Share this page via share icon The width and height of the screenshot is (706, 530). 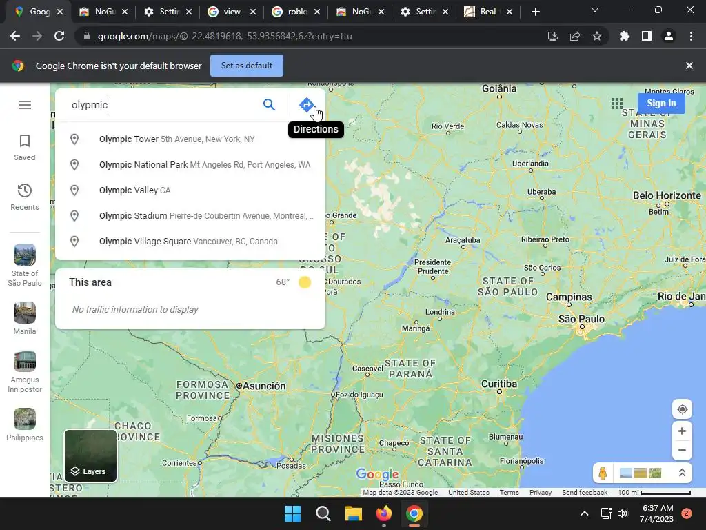(x=575, y=36)
